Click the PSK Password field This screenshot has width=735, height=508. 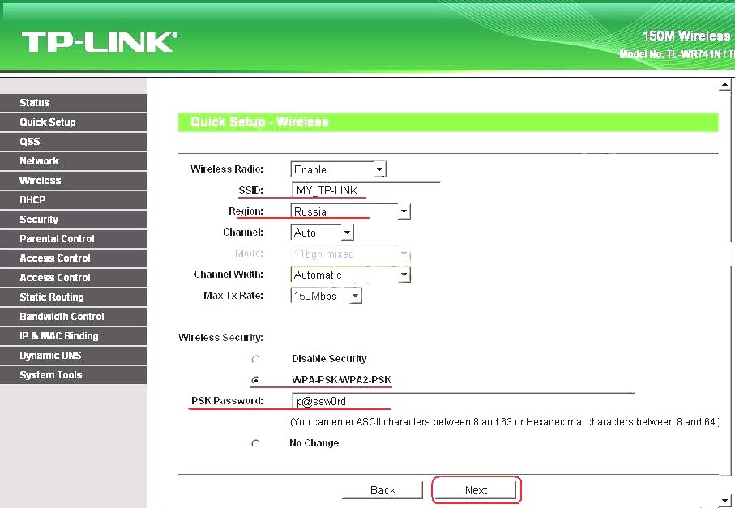[x=463, y=401]
